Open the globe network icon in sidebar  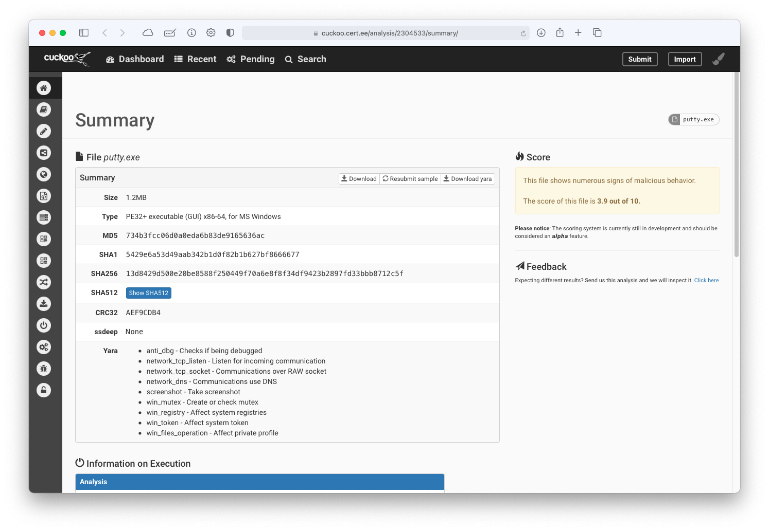[x=44, y=174]
